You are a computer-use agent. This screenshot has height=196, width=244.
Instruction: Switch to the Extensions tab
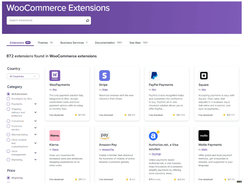[20, 43]
